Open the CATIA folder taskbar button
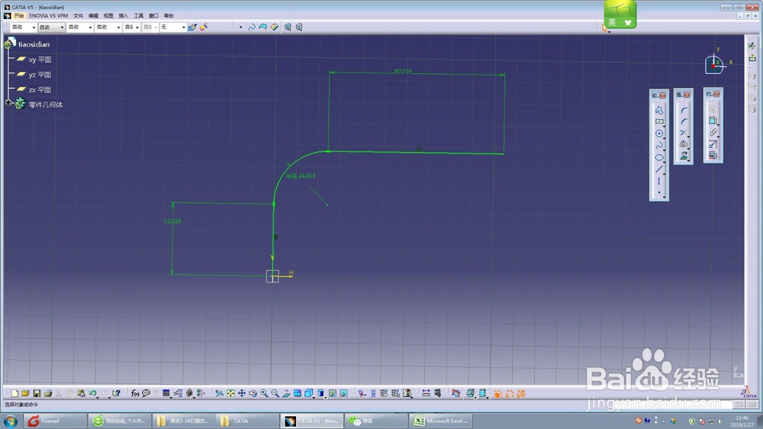This screenshot has height=429, width=763. pos(247,421)
